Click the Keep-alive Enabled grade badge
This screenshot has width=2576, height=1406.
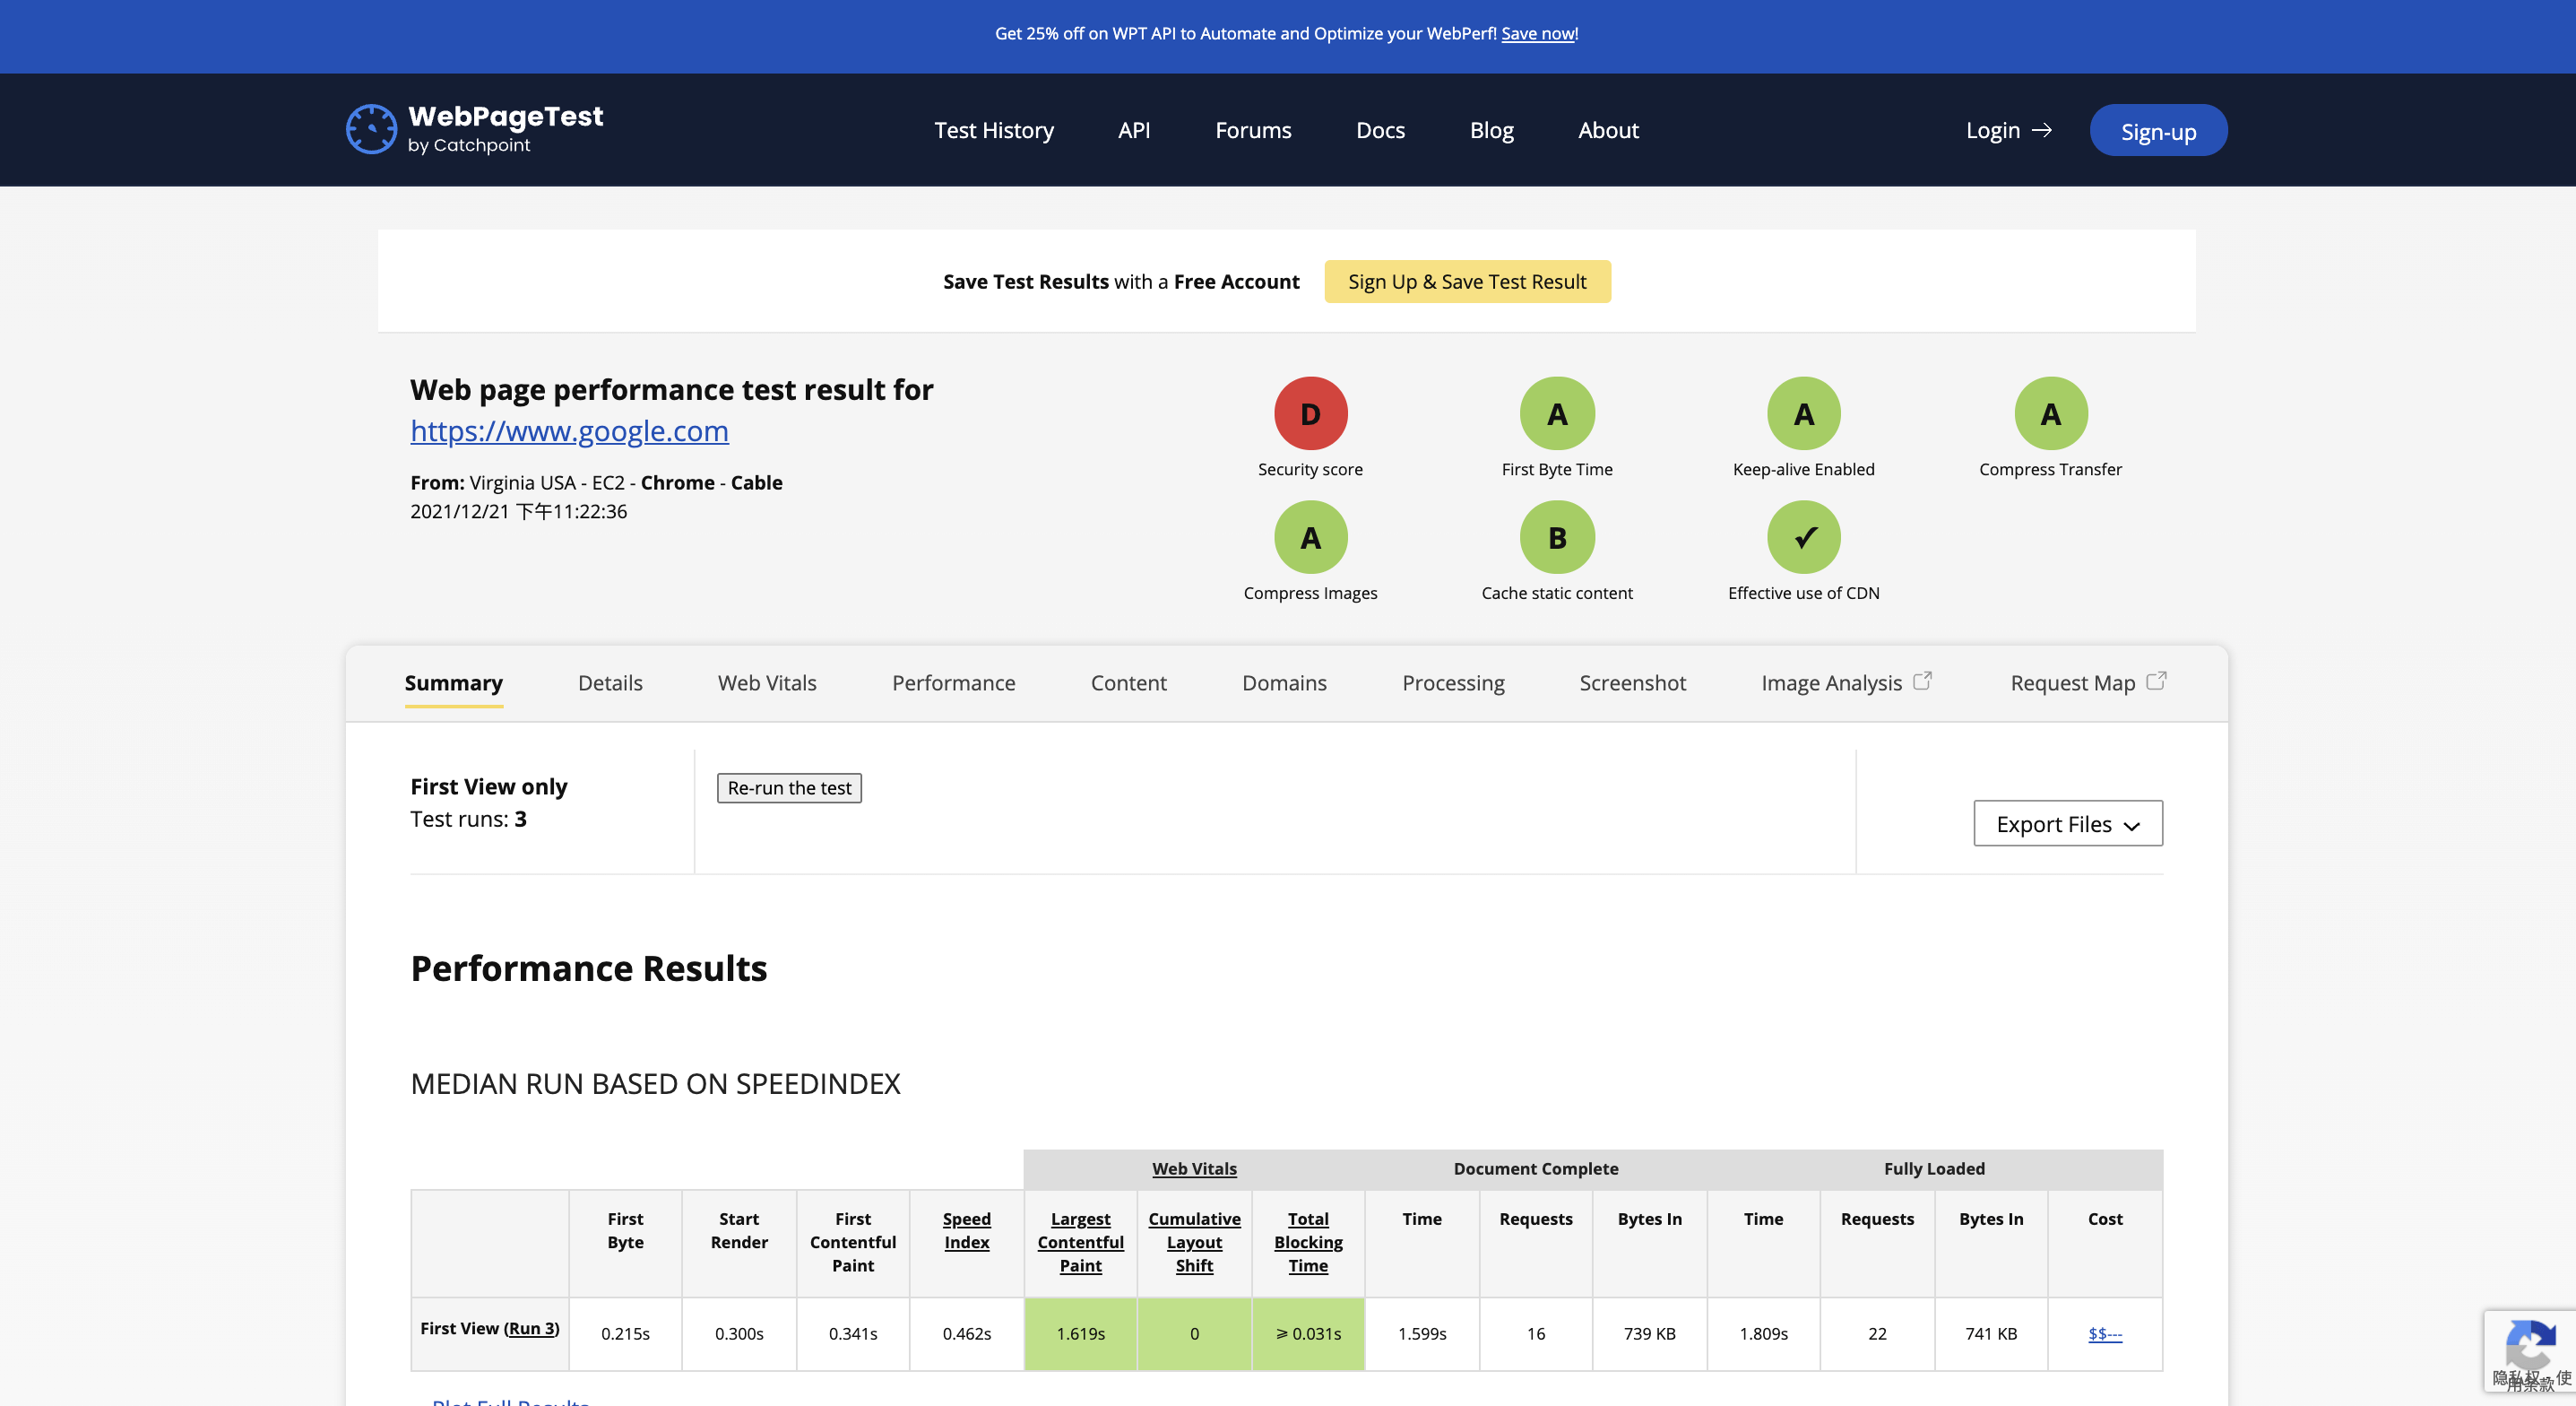[x=1803, y=413]
